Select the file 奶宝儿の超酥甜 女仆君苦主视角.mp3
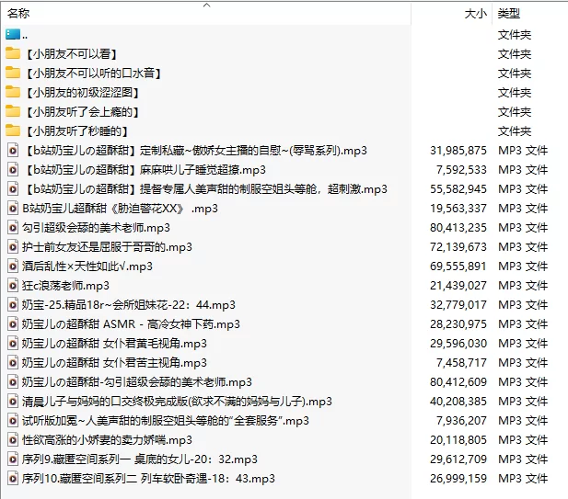This screenshot has height=499, width=568. (114, 363)
